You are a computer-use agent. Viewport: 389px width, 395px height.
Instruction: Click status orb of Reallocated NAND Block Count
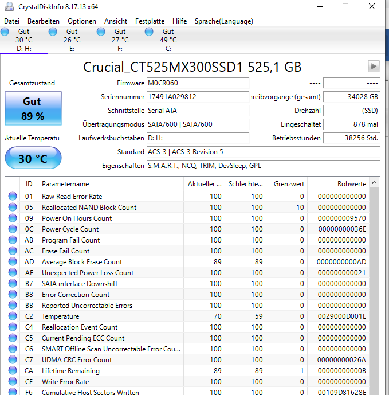click(13, 207)
